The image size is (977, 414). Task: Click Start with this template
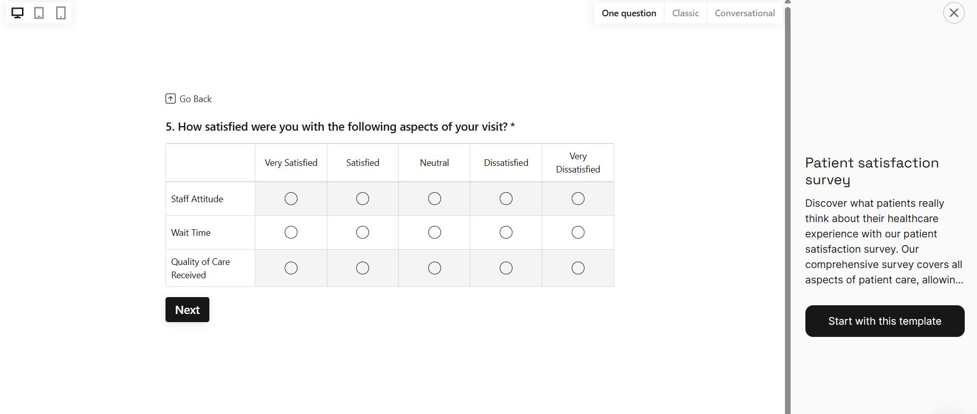click(x=885, y=321)
